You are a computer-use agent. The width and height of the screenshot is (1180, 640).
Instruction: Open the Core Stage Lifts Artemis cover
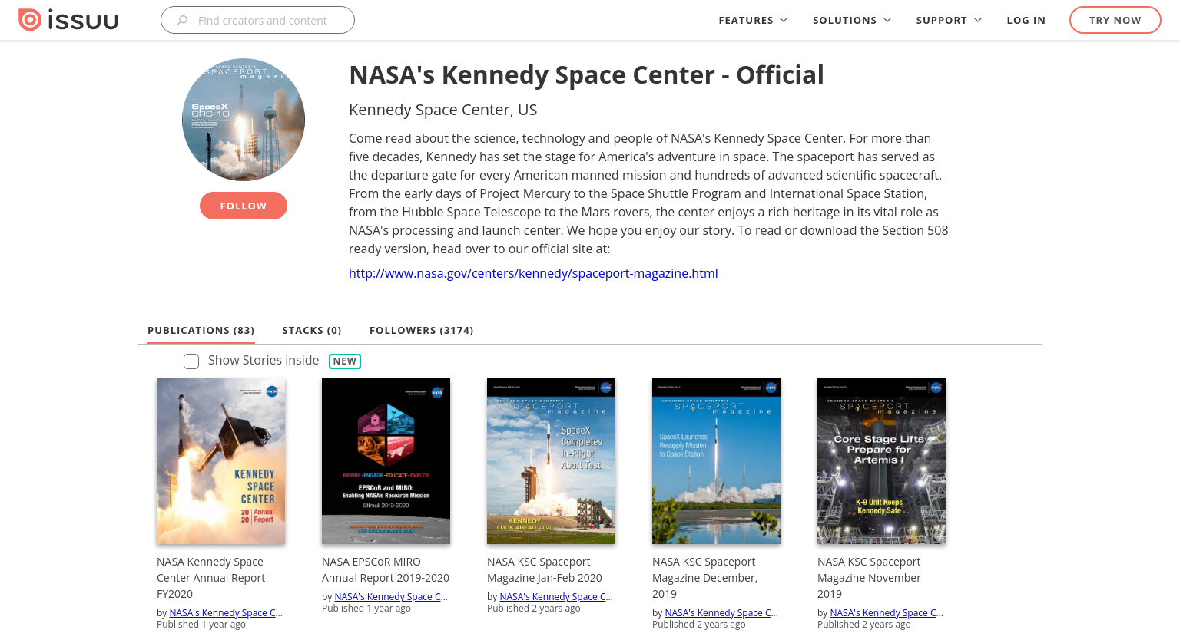click(x=881, y=461)
